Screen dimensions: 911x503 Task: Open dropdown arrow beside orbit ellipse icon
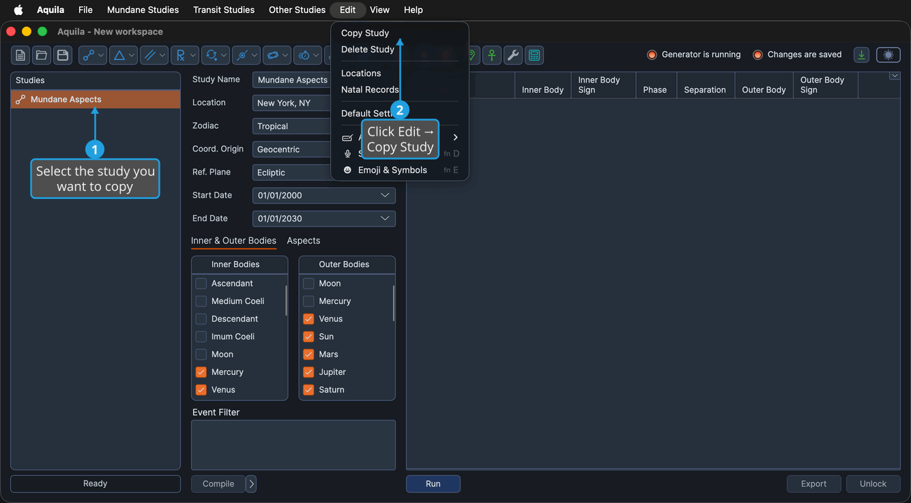[x=285, y=55]
